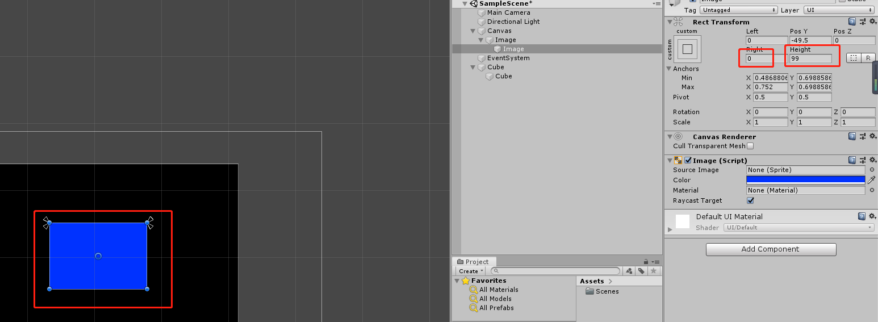The width and height of the screenshot is (878, 322).
Task: Select EventSystem in Hierarchy
Action: coord(508,58)
